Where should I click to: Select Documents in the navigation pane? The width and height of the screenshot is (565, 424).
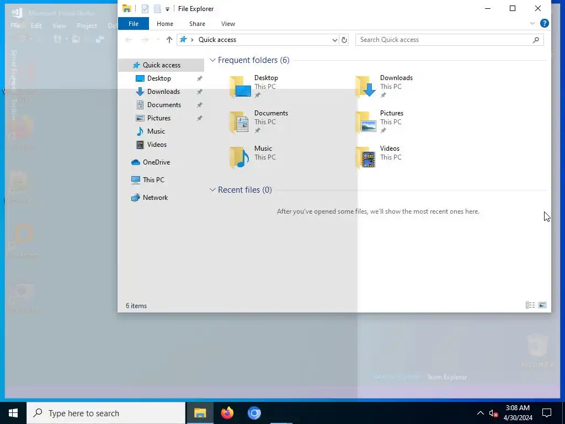(x=164, y=105)
